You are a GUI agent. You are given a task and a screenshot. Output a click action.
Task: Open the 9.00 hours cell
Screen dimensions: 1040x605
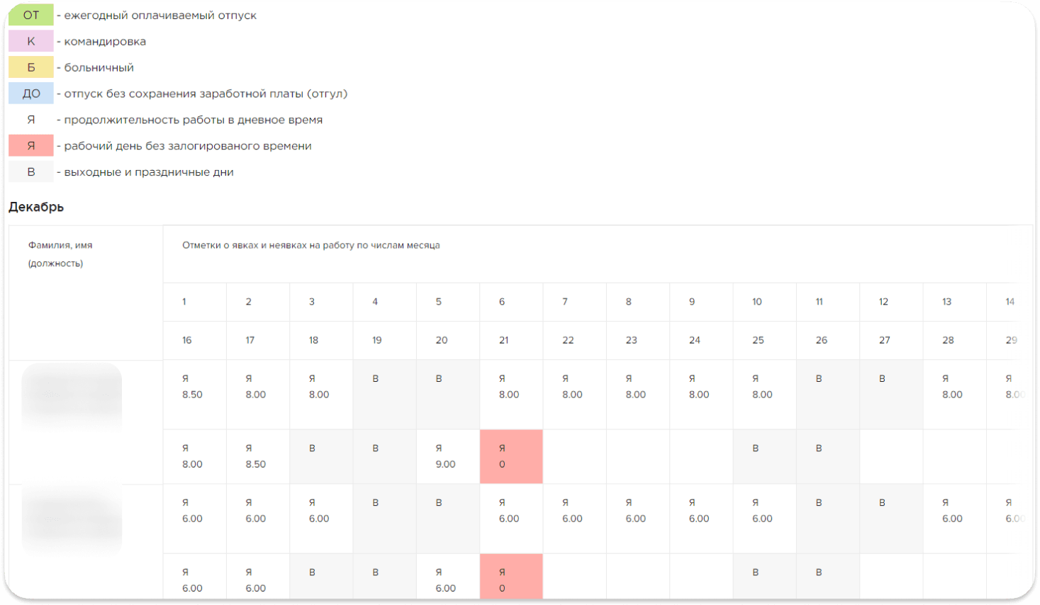[447, 457]
